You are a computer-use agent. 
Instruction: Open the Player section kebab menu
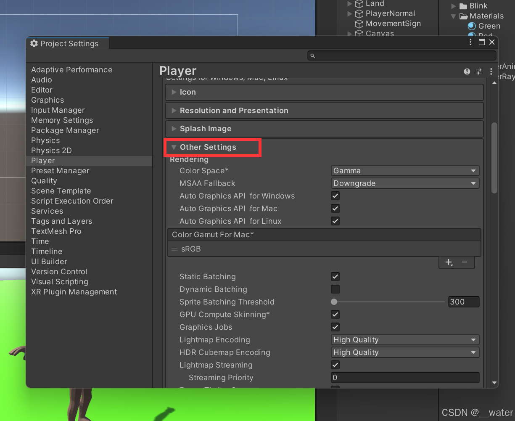tap(491, 71)
